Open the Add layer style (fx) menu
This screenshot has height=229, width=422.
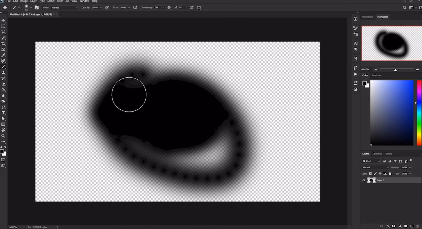388,226
